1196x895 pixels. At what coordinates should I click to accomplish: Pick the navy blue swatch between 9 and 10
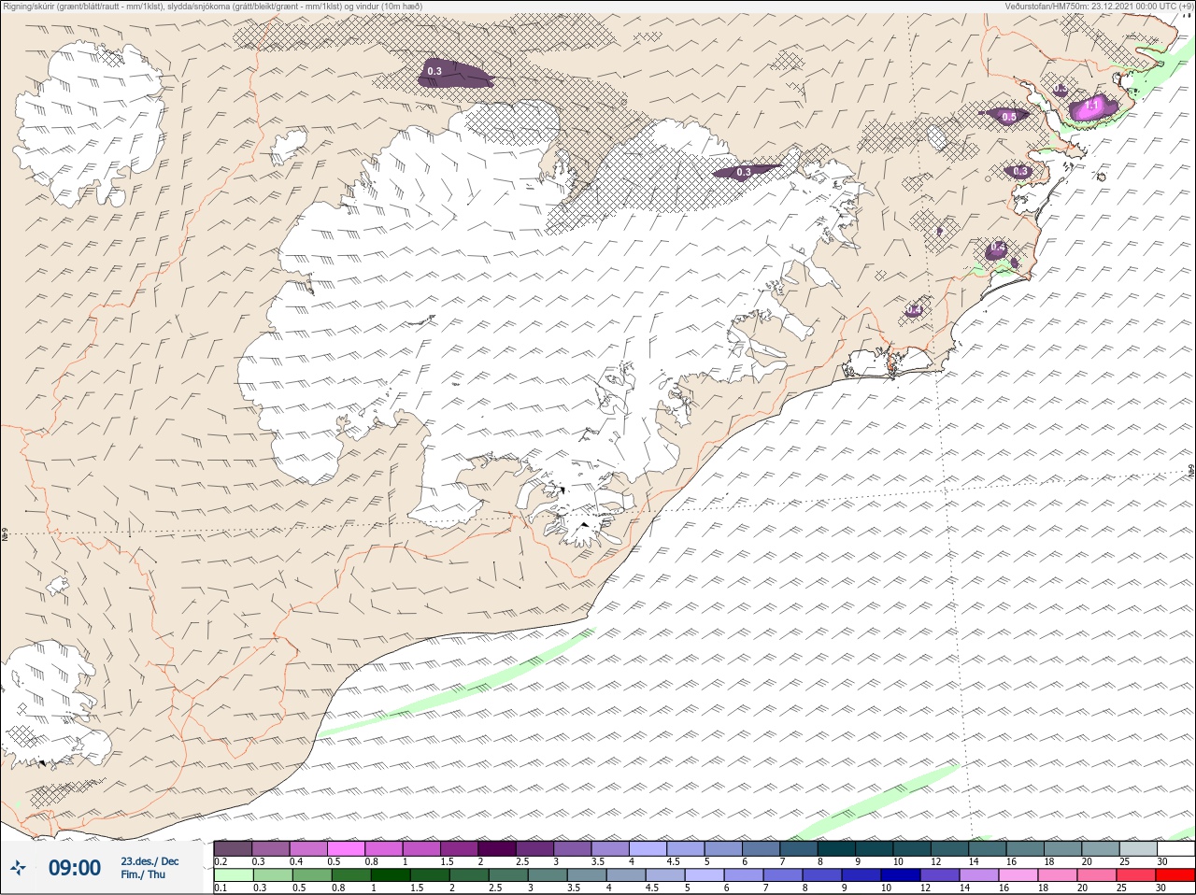[861, 875]
